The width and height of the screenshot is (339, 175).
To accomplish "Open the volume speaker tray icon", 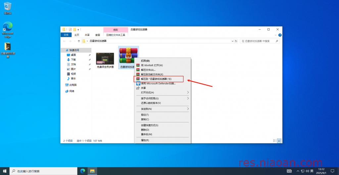I will point(307,171).
